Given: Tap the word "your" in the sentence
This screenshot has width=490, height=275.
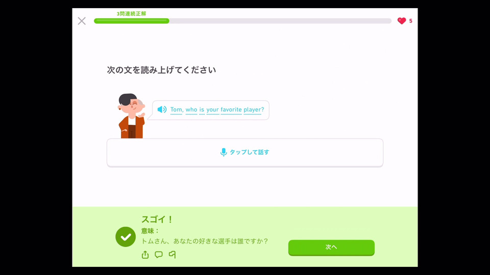Looking at the screenshot, I should [x=213, y=110].
